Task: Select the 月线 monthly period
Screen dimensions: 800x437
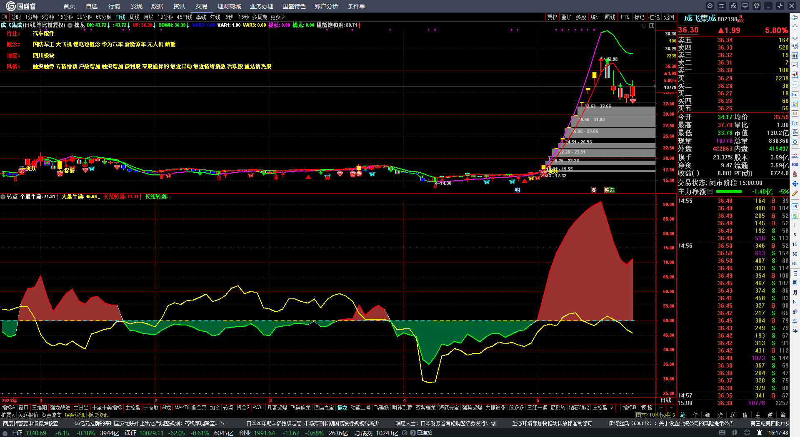Action: pyautogui.click(x=149, y=17)
